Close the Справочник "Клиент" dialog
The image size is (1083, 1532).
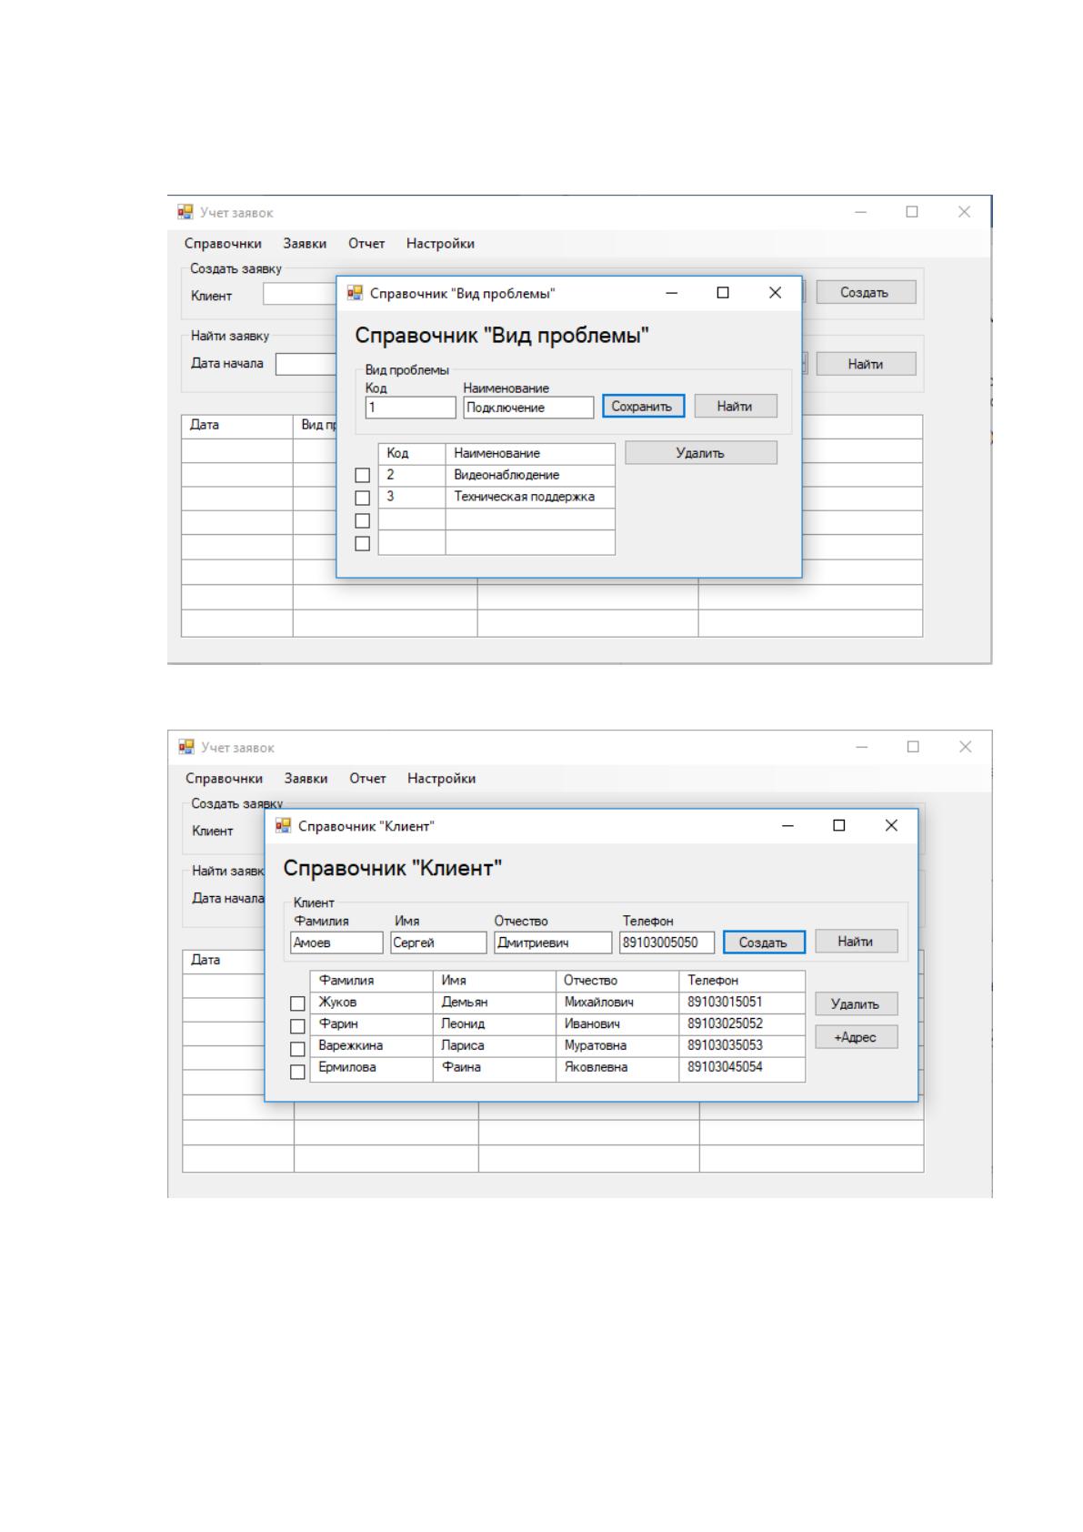pyautogui.click(x=891, y=825)
